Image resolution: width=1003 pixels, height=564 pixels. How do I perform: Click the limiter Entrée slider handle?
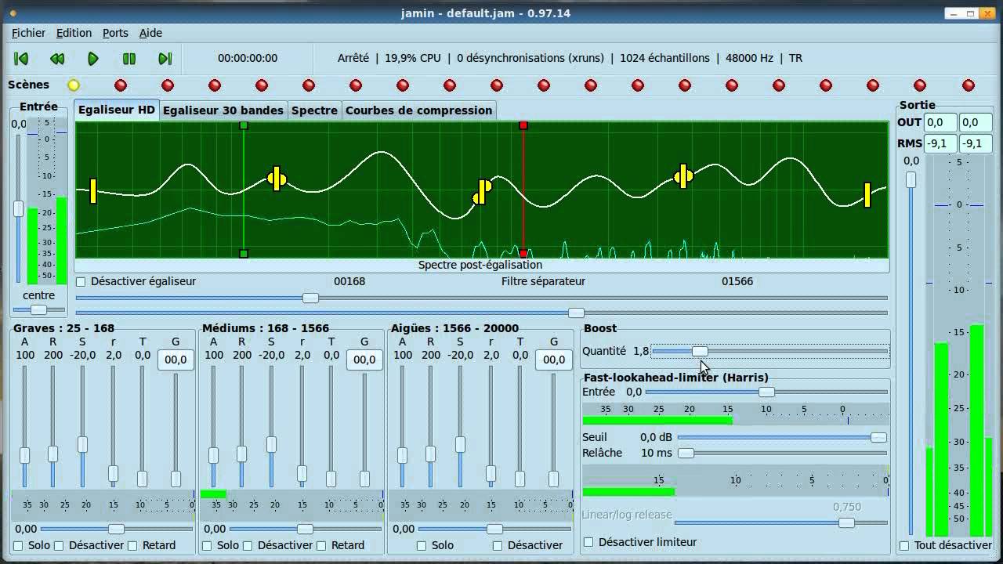767,392
